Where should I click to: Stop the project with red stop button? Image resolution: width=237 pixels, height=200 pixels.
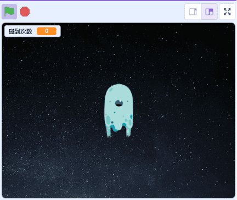(25, 12)
